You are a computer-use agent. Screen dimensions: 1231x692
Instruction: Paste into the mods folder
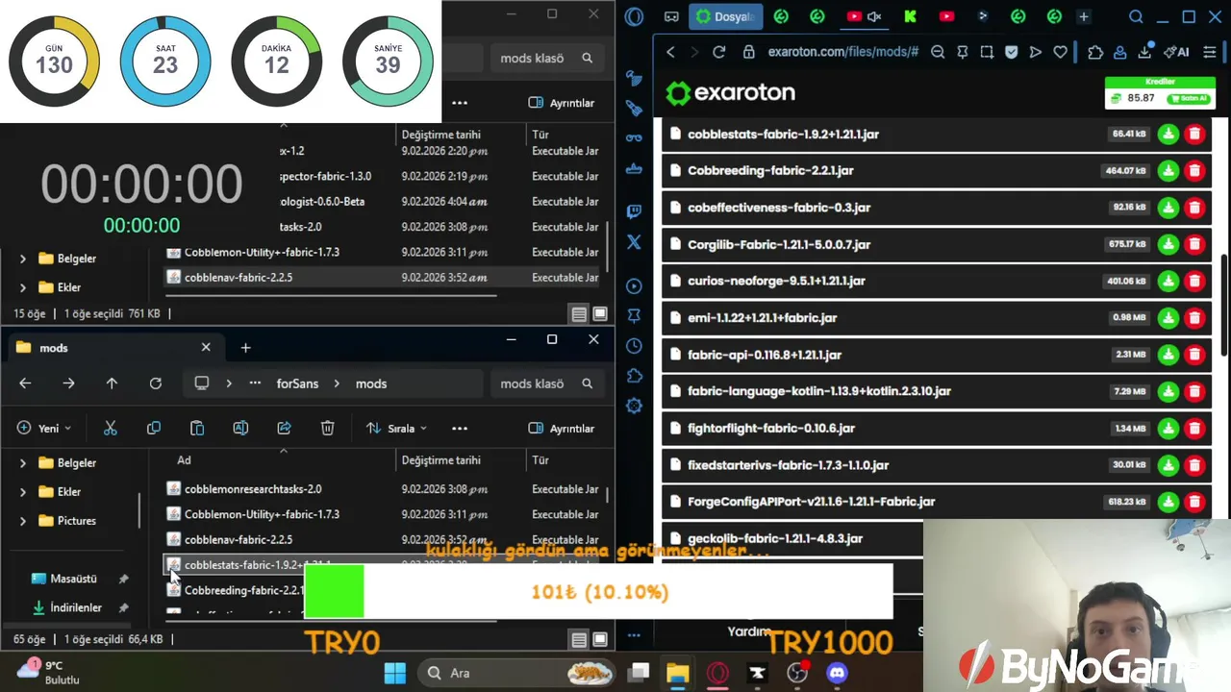(197, 428)
